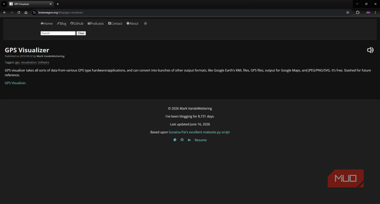Open Sunaina Pai's makesite.py script link
The height and width of the screenshot is (204, 380).
click(199, 132)
